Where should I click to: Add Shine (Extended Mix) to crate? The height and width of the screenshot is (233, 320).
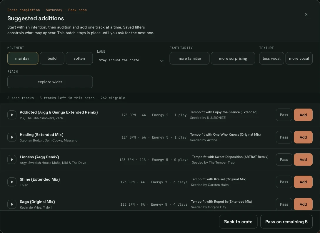(303, 182)
